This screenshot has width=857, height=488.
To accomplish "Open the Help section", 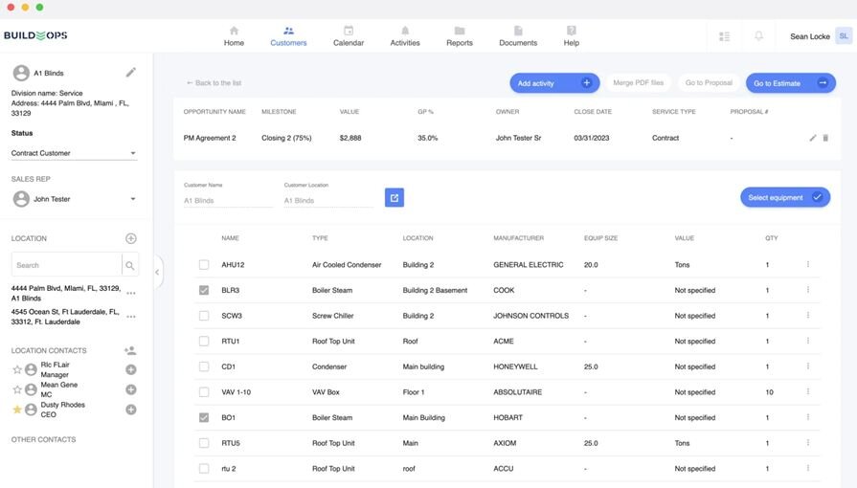I will pyautogui.click(x=571, y=36).
